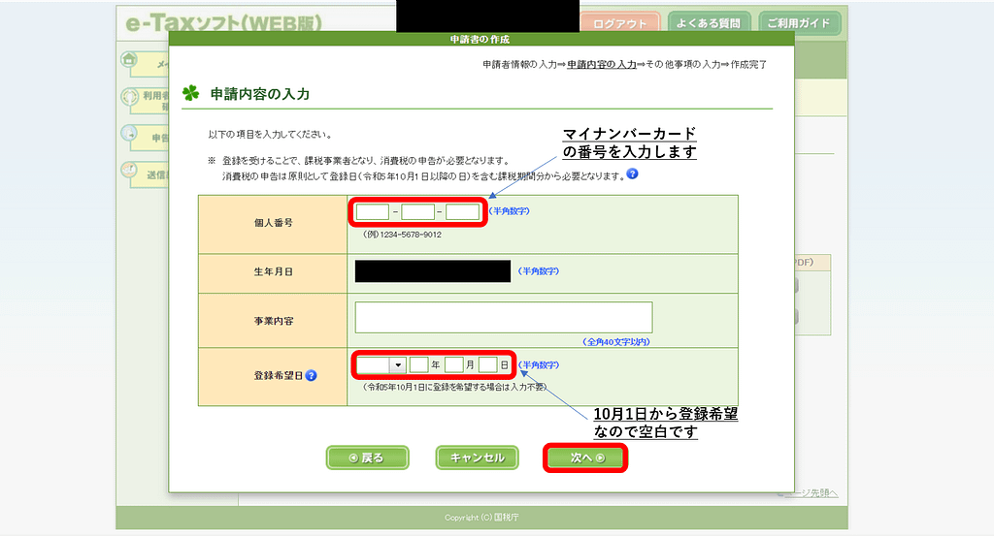Image resolution: width=994 pixels, height=536 pixels.
Task: Click the fourth icon in the left sidebar
Action: coord(129,170)
